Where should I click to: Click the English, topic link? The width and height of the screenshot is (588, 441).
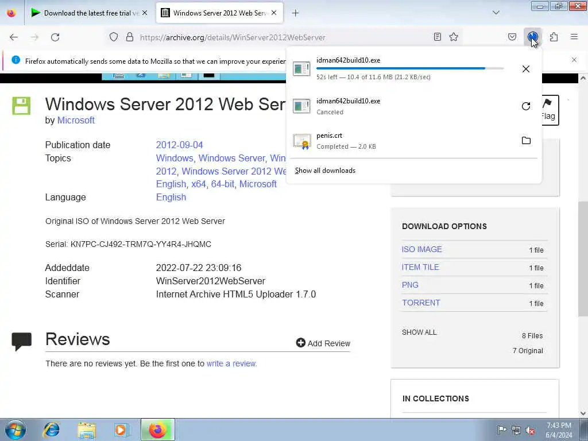pos(172,184)
